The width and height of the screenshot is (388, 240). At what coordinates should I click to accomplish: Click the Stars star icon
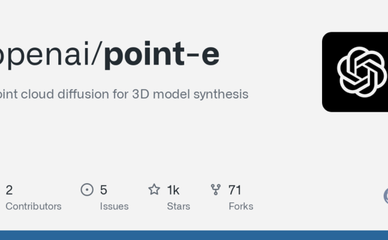click(x=154, y=189)
